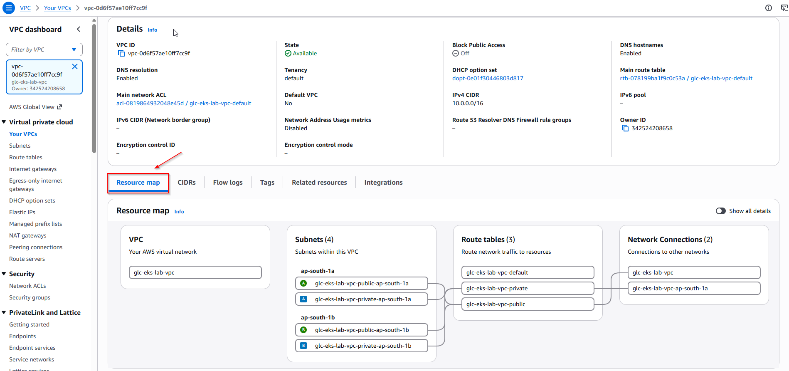This screenshot has height=371, width=789.
Task: Click the sidebar vertical scrollbar
Action: pyautogui.click(x=94, y=88)
